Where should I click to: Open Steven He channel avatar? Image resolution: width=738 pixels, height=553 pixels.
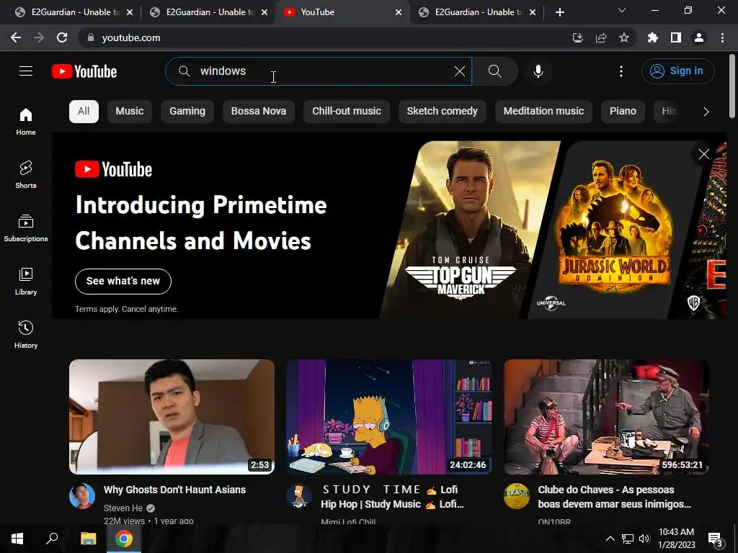(x=82, y=496)
